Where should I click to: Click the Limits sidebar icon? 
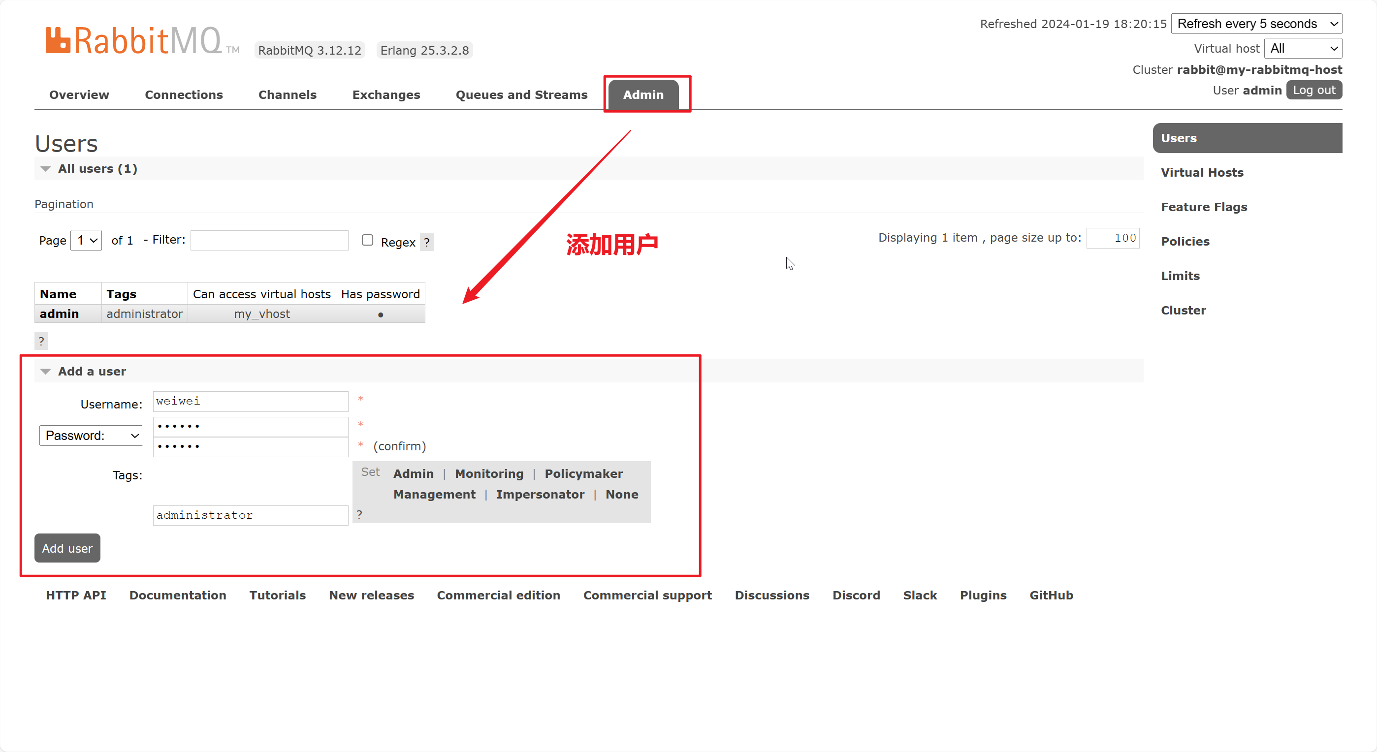[x=1181, y=275]
